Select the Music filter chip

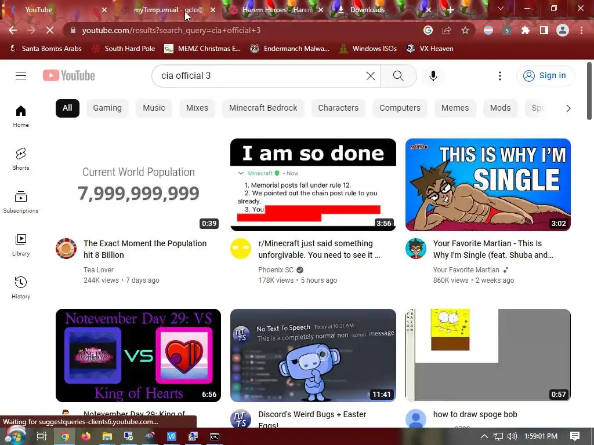coord(154,108)
